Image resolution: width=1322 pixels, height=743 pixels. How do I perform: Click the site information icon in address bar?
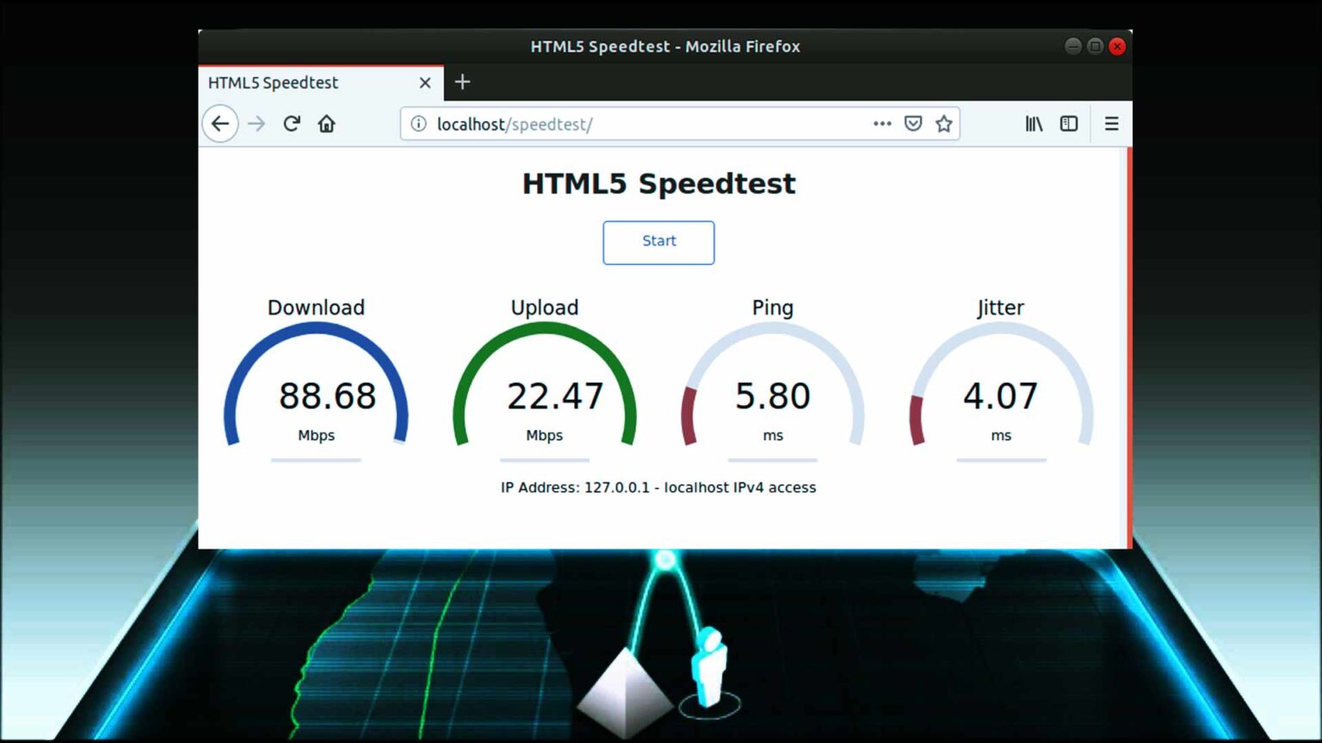[418, 123]
